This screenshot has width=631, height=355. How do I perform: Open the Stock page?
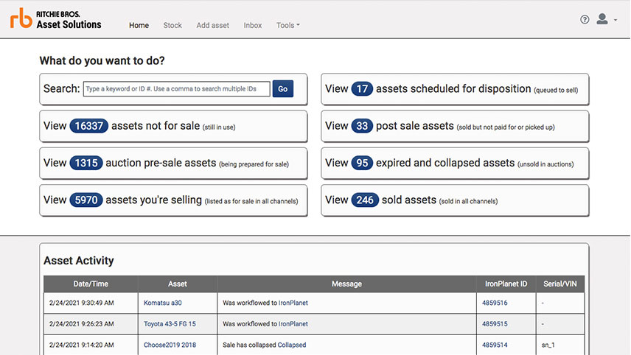[172, 25]
